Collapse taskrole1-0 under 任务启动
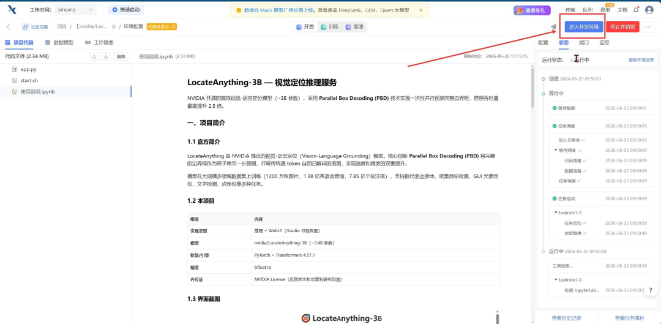661x324 pixels. (x=556, y=213)
